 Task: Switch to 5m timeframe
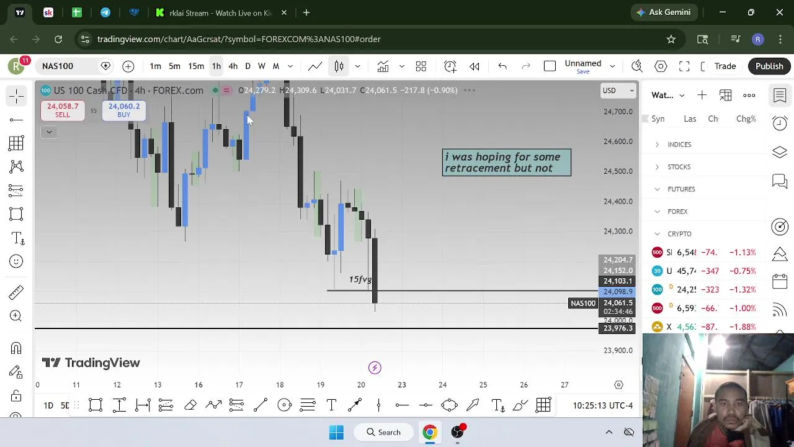pos(174,66)
